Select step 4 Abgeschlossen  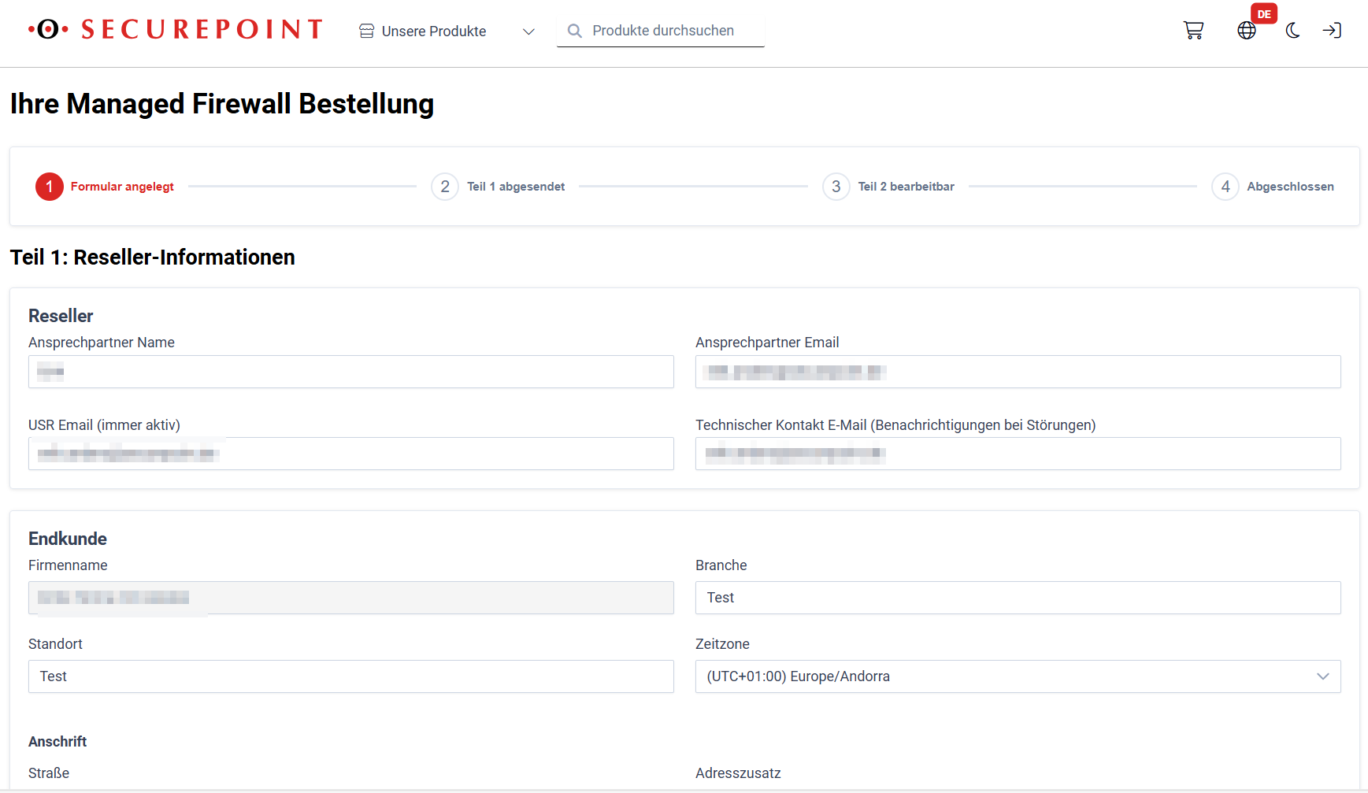1225,186
